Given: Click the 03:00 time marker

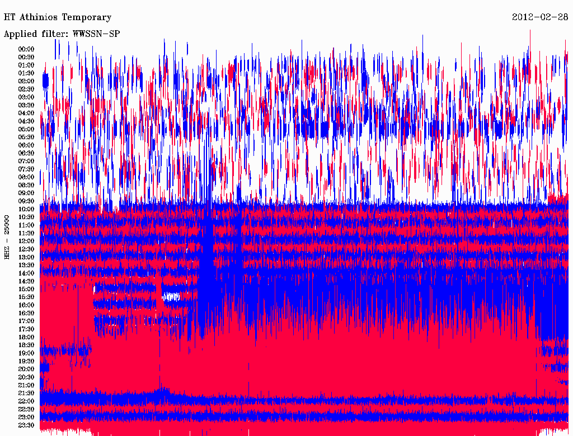Looking at the screenshot, I should tap(26, 97).
